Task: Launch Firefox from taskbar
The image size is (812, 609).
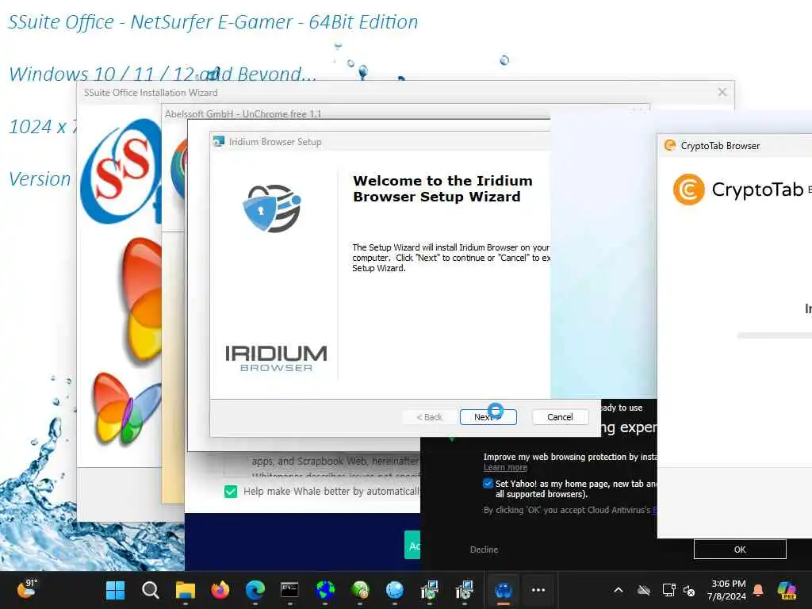Action: (x=220, y=590)
